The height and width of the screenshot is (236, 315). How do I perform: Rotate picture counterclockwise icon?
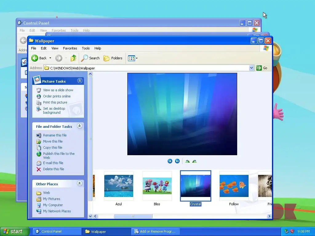click(194, 161)
